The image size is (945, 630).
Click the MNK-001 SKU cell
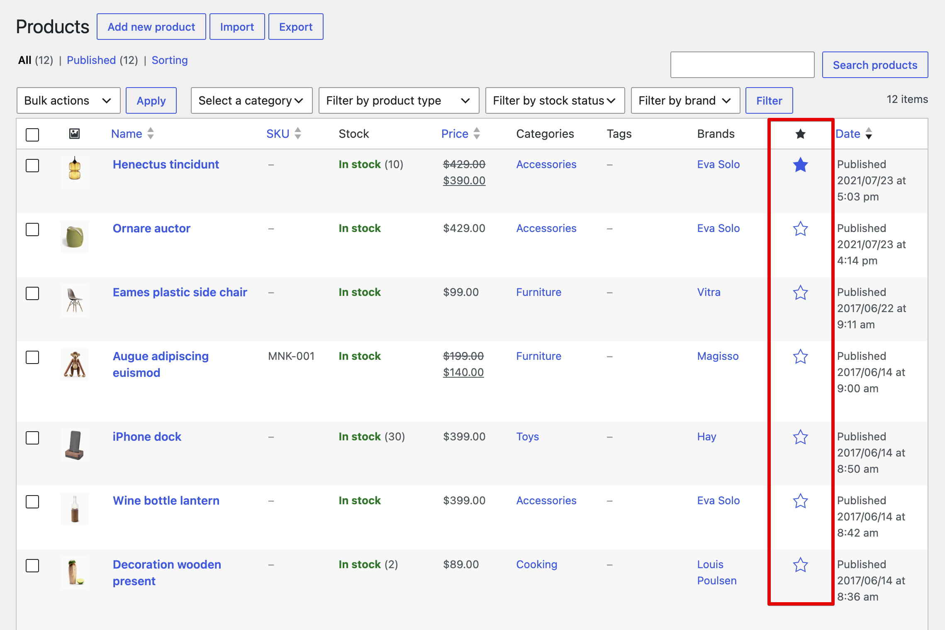tap(291, 356)
